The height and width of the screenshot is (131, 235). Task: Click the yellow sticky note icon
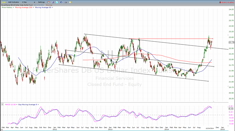tap(70, 2)
